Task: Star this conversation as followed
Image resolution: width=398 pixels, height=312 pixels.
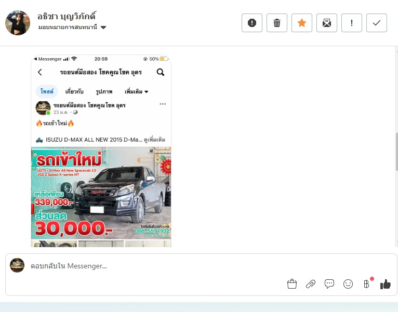Action: 302,23
